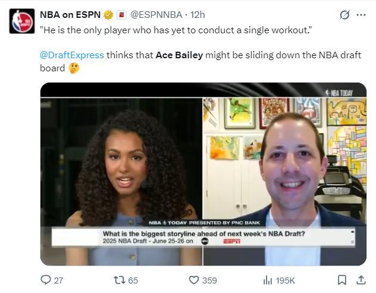
Task: Open the repost menu icon
Action: point(119,280)
